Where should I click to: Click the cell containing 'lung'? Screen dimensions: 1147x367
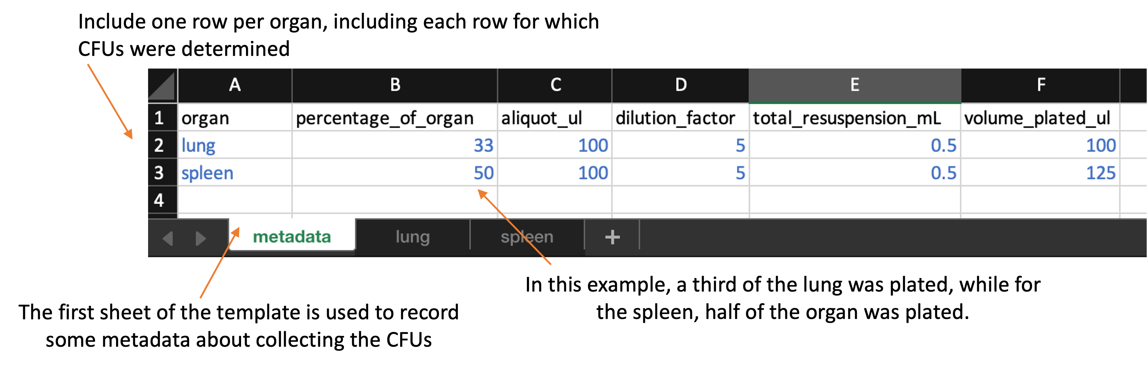[235, 146]
